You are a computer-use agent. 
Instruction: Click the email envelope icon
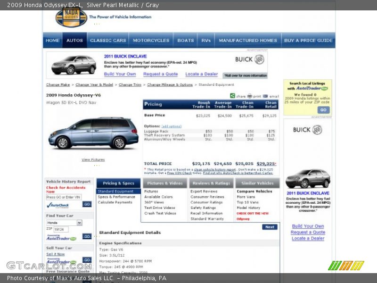(266, 95)
